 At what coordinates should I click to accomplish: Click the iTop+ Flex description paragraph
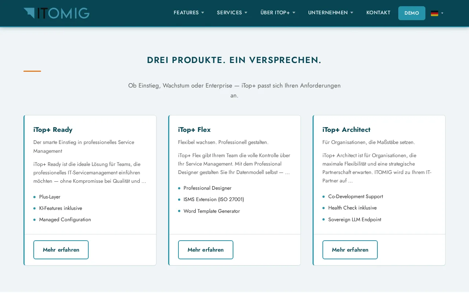coord(234,164)
